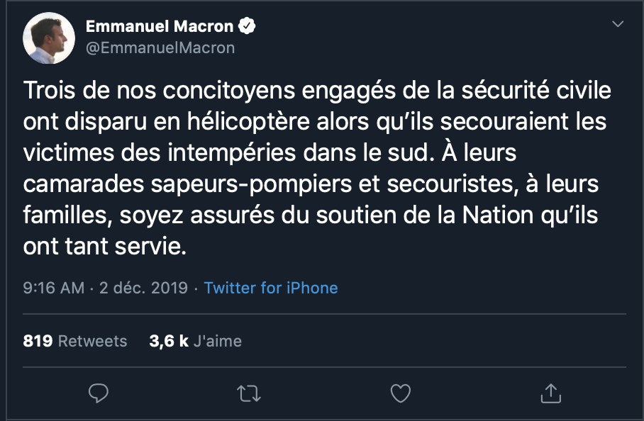Retweet this tweet using the arrows icon
Viewport: 644px width, 421px height.
click(x=249, y=393)
